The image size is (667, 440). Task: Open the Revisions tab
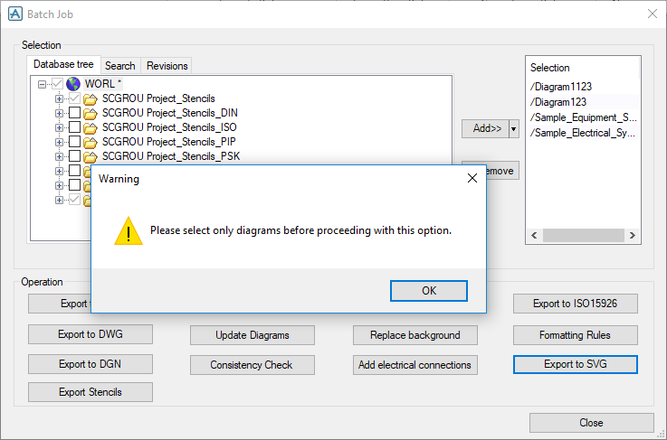tap(167, 66)
